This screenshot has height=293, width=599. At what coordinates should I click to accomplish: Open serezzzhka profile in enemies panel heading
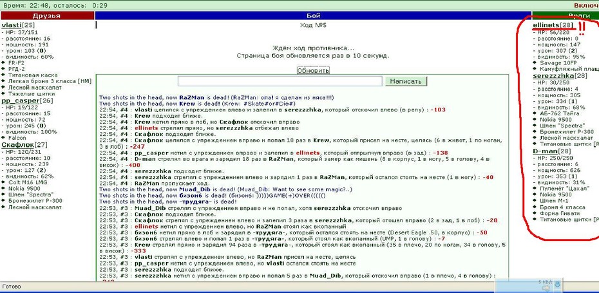(x=553, y=75)
